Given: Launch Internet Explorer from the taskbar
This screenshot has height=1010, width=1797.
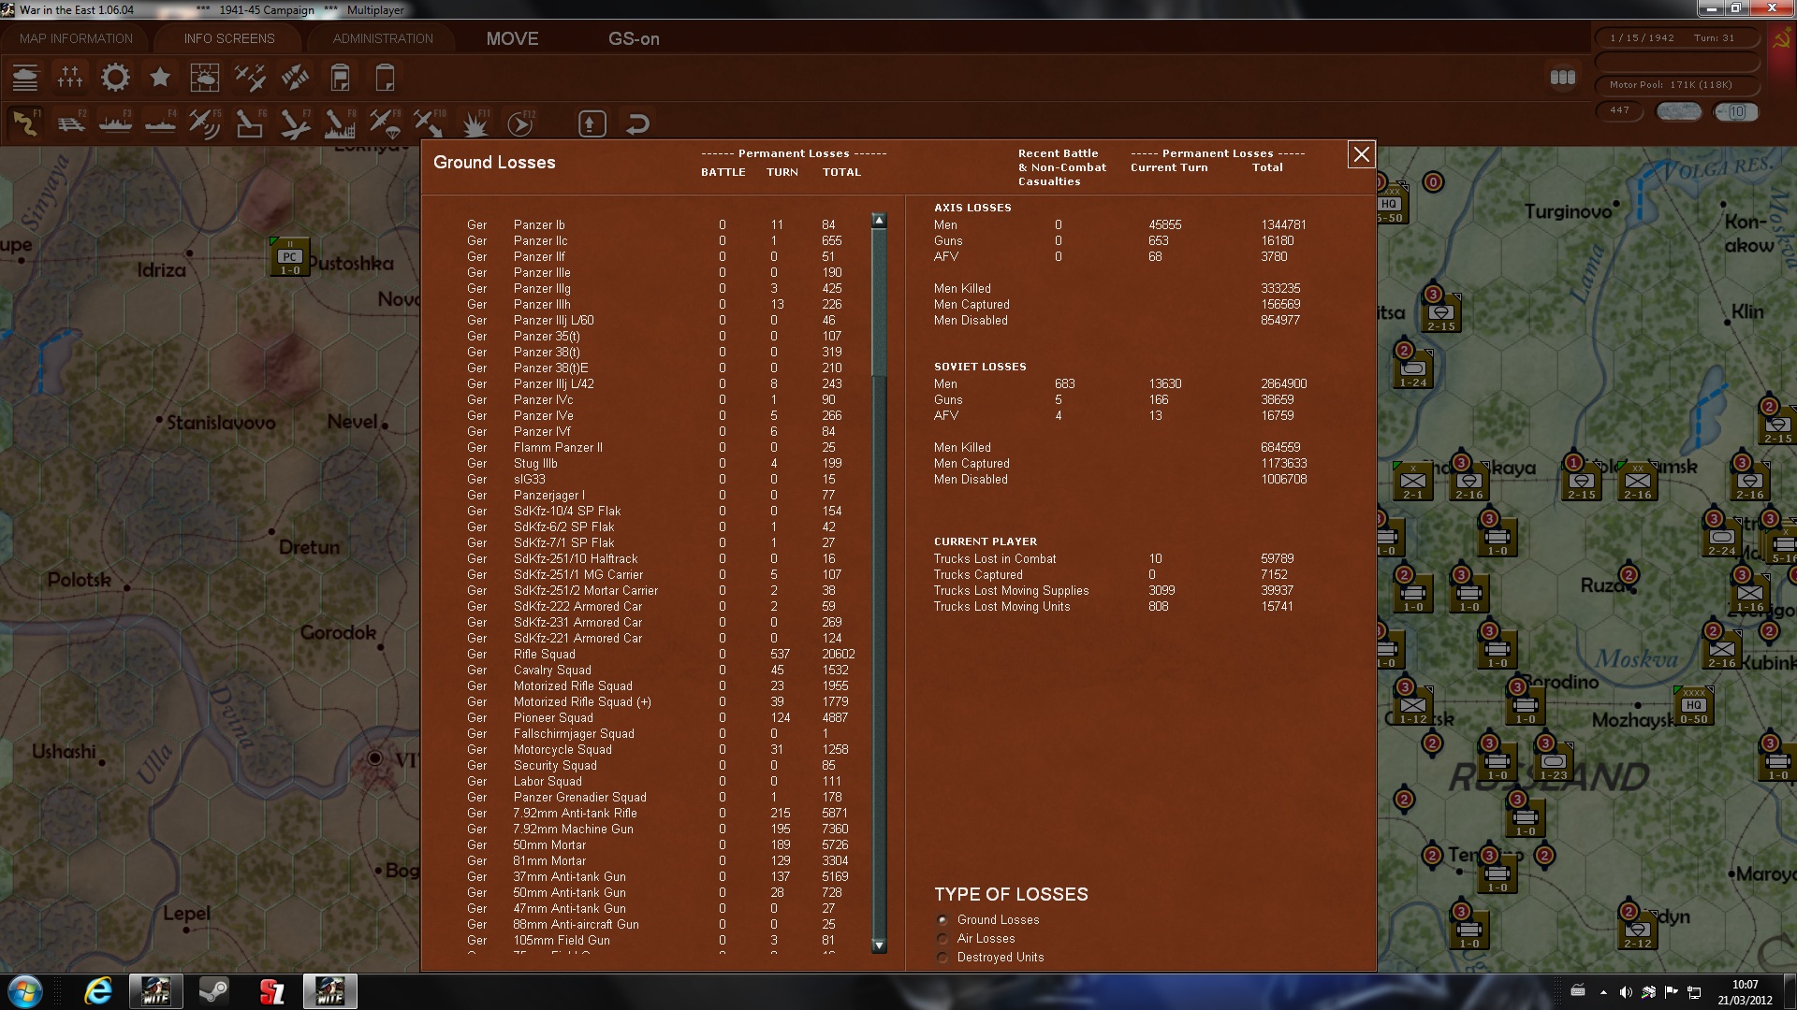Looking at the screenshot, I should tap(98, 991).
